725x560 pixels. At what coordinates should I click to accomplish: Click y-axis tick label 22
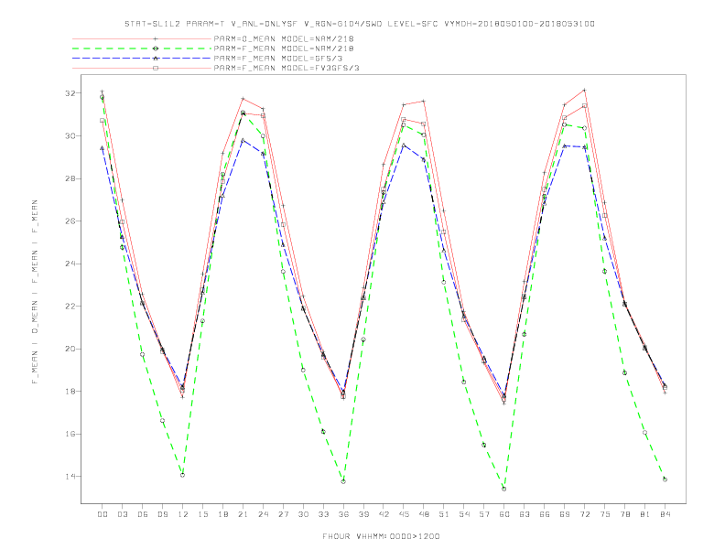point(70,307)
